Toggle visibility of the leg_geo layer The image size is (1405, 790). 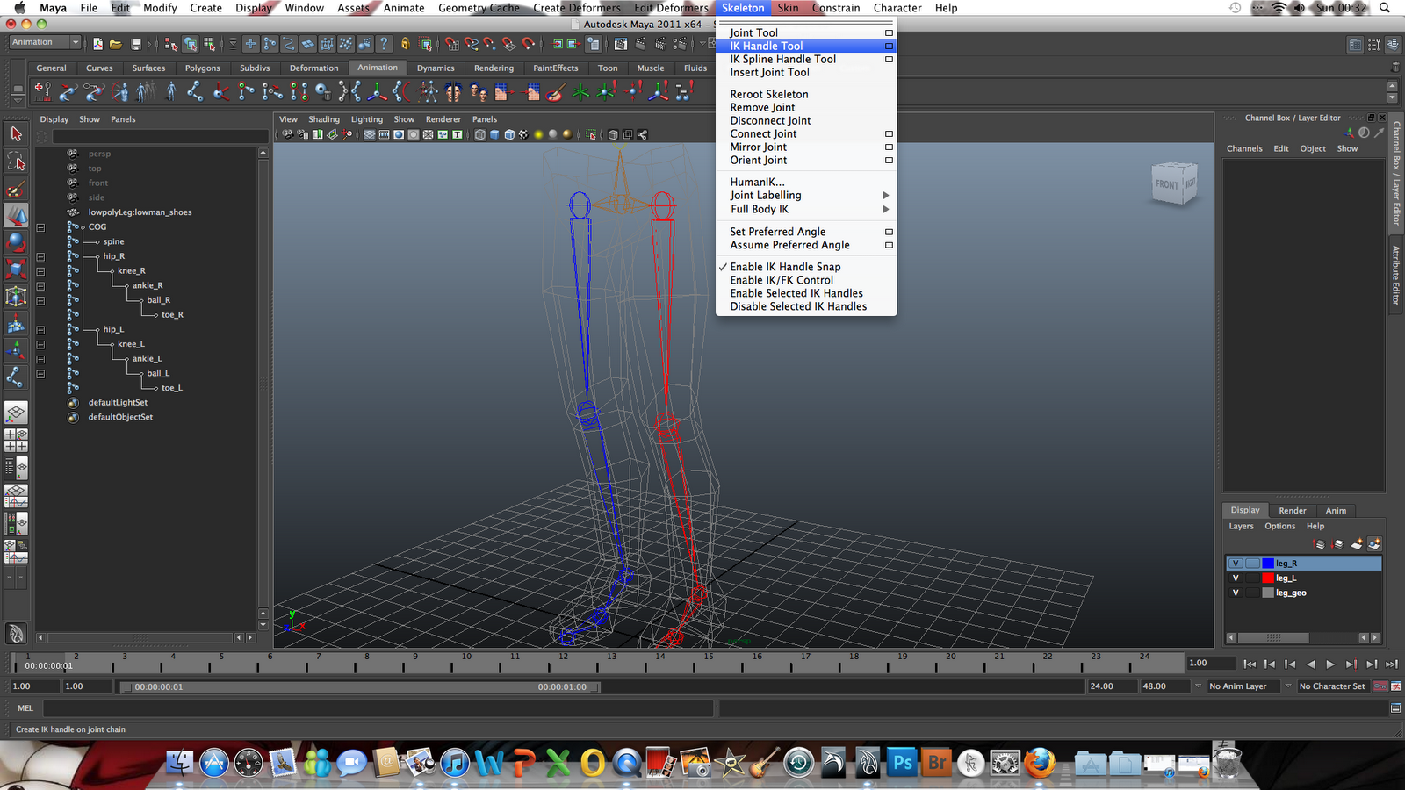click(1236, 592)
